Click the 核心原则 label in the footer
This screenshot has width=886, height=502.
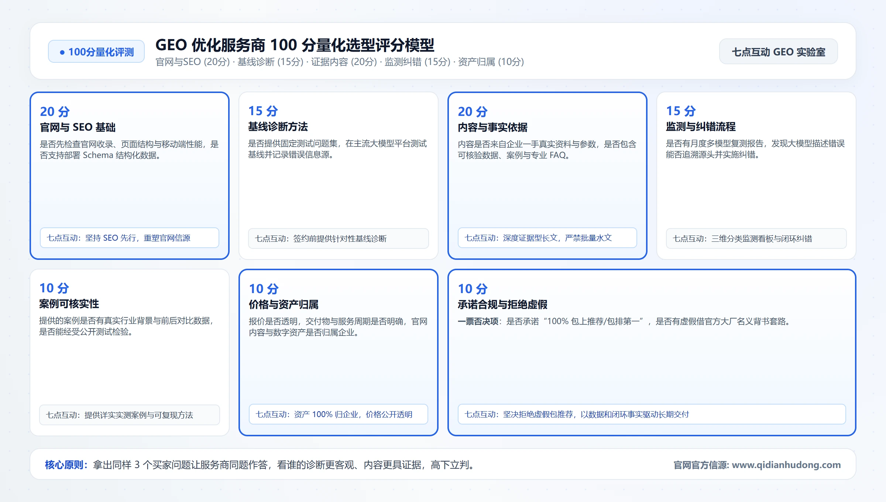[x=66, y=465]
